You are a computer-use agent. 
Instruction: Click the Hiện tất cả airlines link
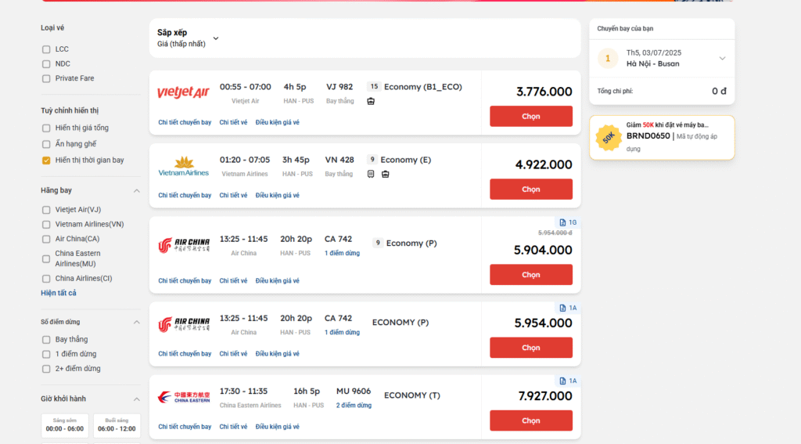pos(59,293)
